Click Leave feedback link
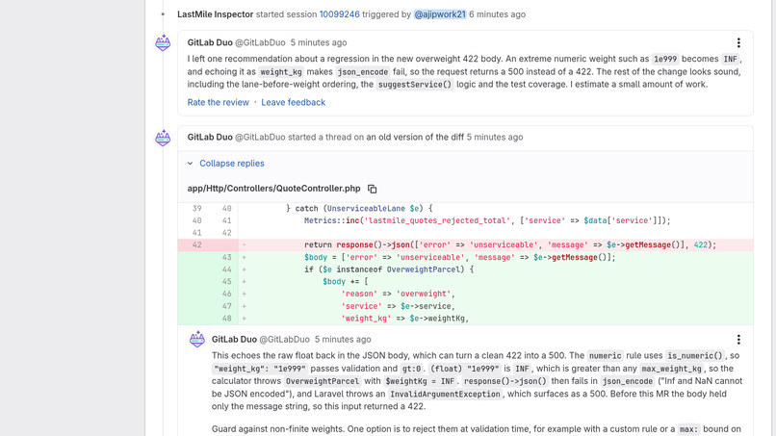This screenshot has height=436, width=776. pos(293,102)
